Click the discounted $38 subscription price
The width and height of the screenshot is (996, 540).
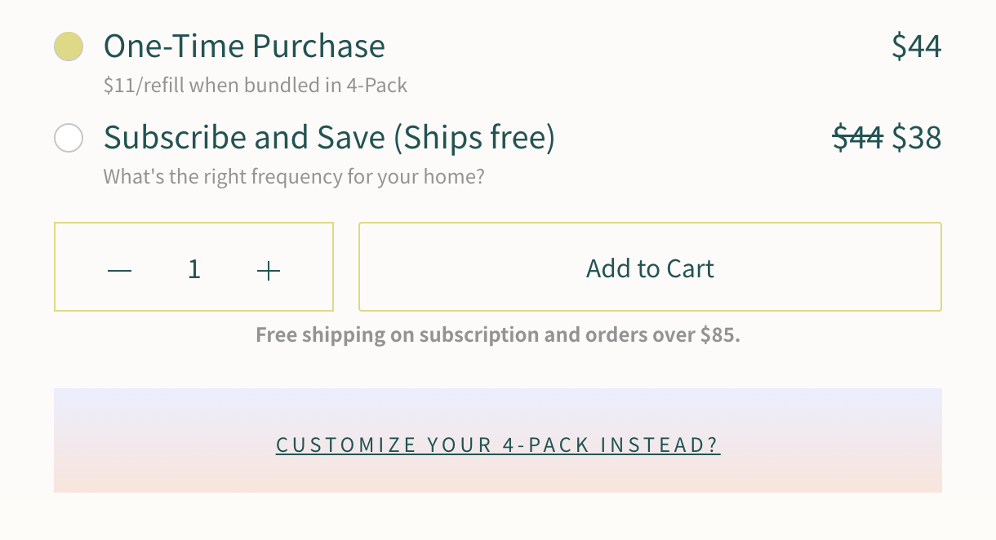[916, 138]
